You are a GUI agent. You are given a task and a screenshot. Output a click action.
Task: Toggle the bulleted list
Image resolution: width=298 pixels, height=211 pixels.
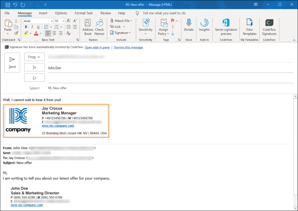[x=46, y=27]
